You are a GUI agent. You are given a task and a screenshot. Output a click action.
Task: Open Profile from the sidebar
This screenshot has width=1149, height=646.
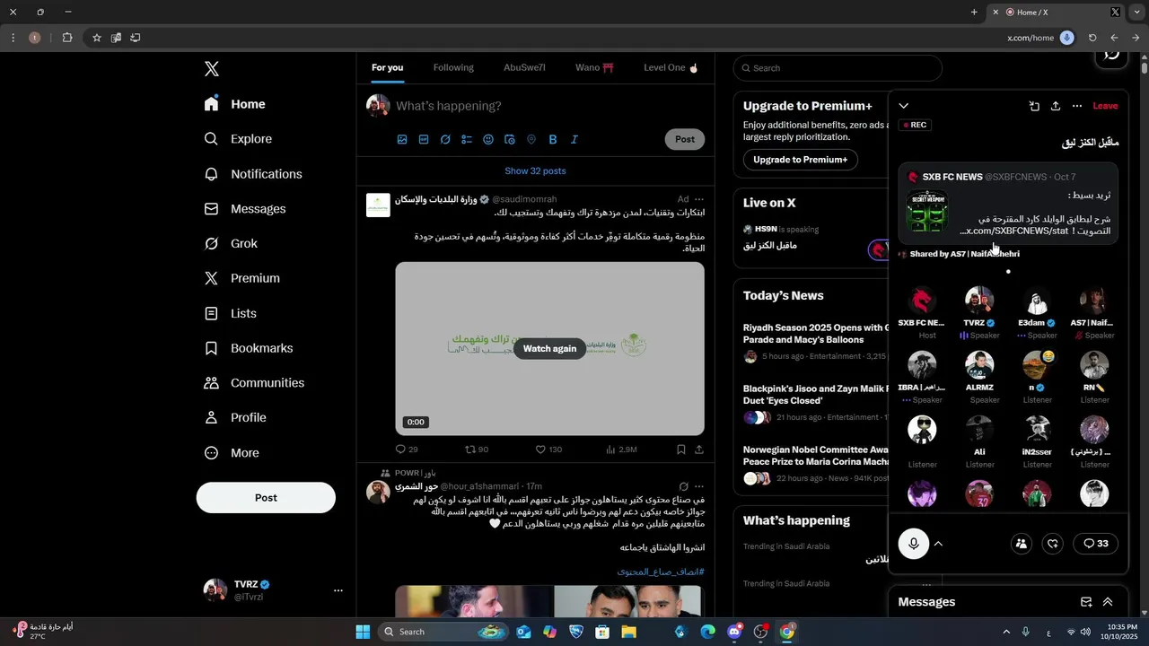tap(235, 418)
